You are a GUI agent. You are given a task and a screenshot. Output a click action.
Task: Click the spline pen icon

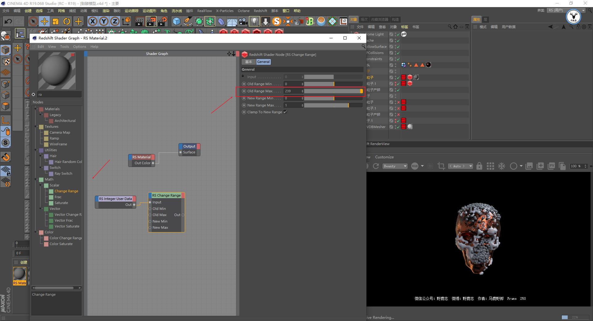(187, 21)
